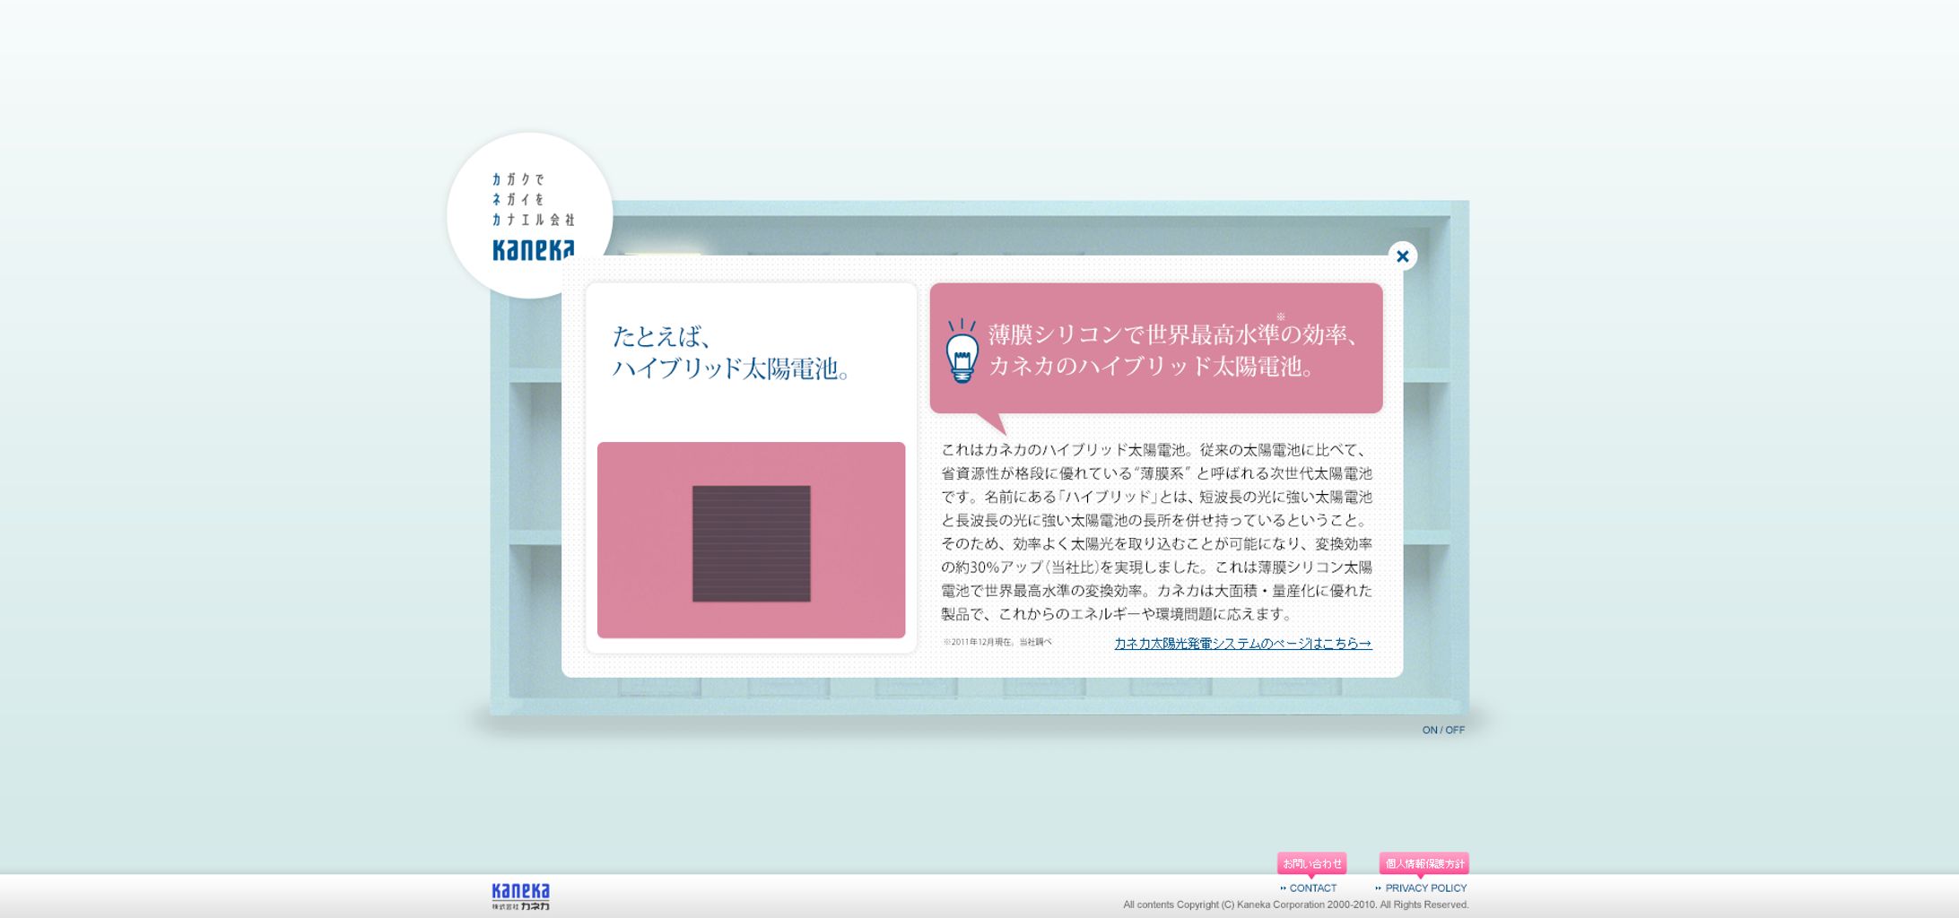This screenshot has width=1959, height=918.
Task: Click the light bulb idea icon
Action: click(962, 351)
